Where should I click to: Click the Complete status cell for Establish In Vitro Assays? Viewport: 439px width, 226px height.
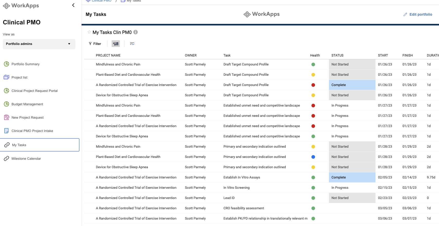352,177
